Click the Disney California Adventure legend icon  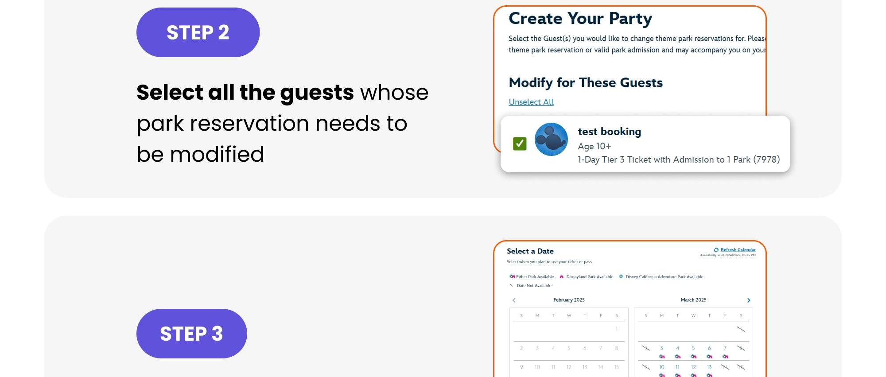pyautogui.click(x=621, y=276)
